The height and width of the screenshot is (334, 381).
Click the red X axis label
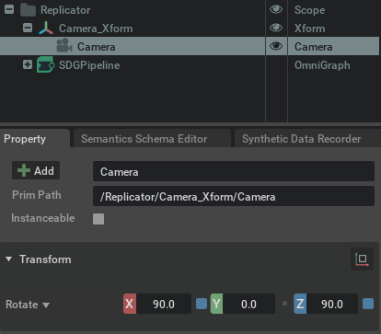[x=130, y=304]
